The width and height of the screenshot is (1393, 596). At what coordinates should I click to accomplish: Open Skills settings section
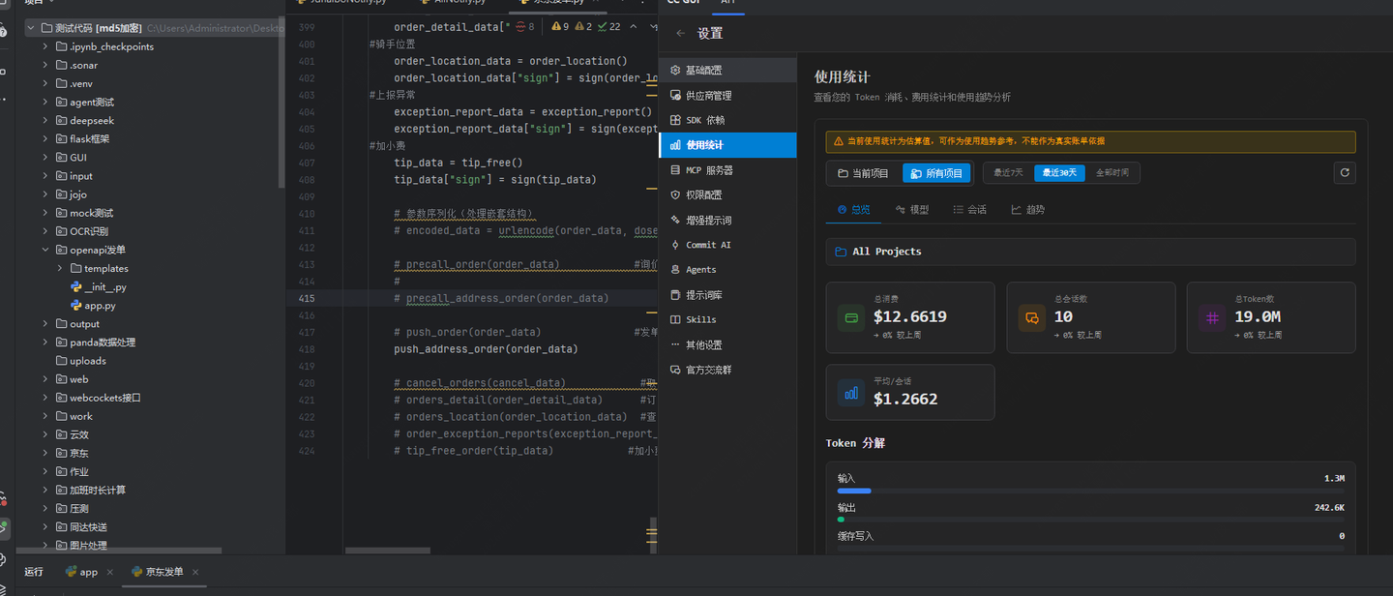(x=727, y=319)
